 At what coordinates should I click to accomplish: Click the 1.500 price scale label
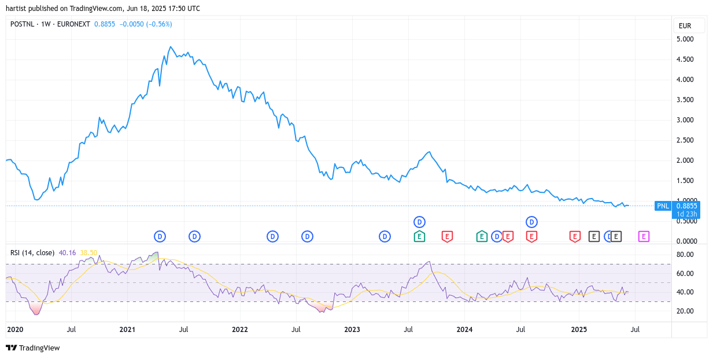(685, 181)
